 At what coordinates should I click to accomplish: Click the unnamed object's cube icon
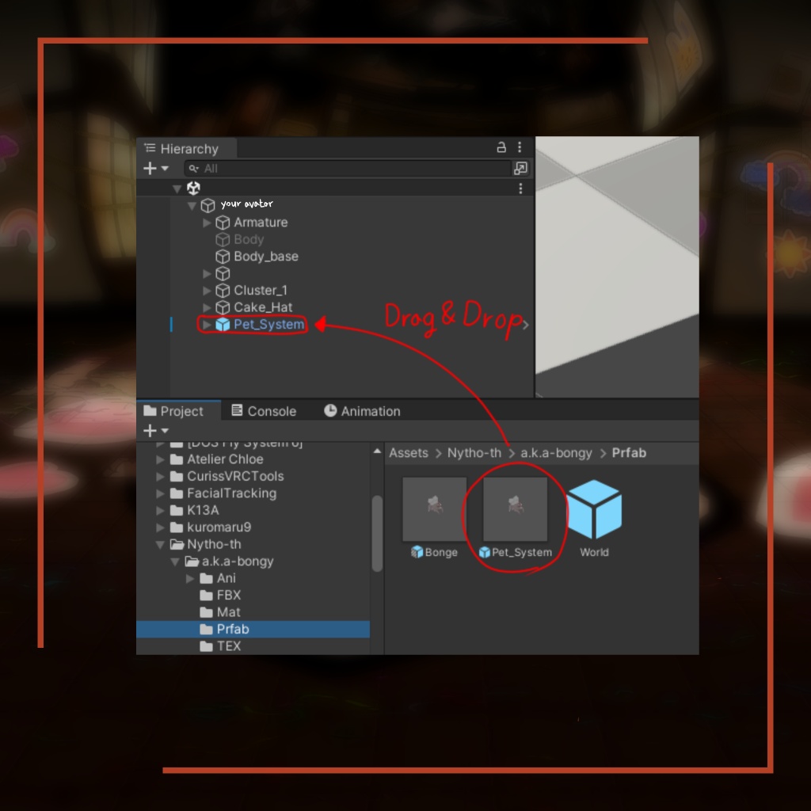click(223, 273)
